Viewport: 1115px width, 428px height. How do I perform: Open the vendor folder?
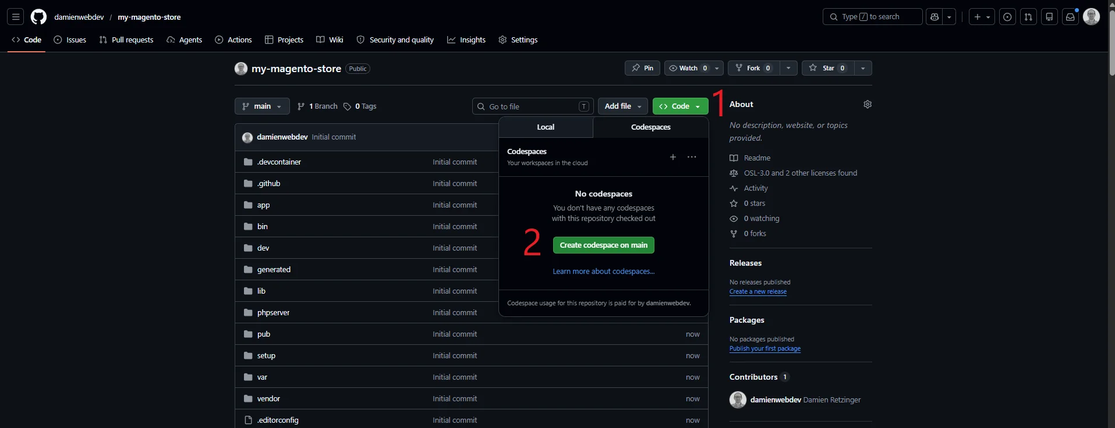(268, 398)
